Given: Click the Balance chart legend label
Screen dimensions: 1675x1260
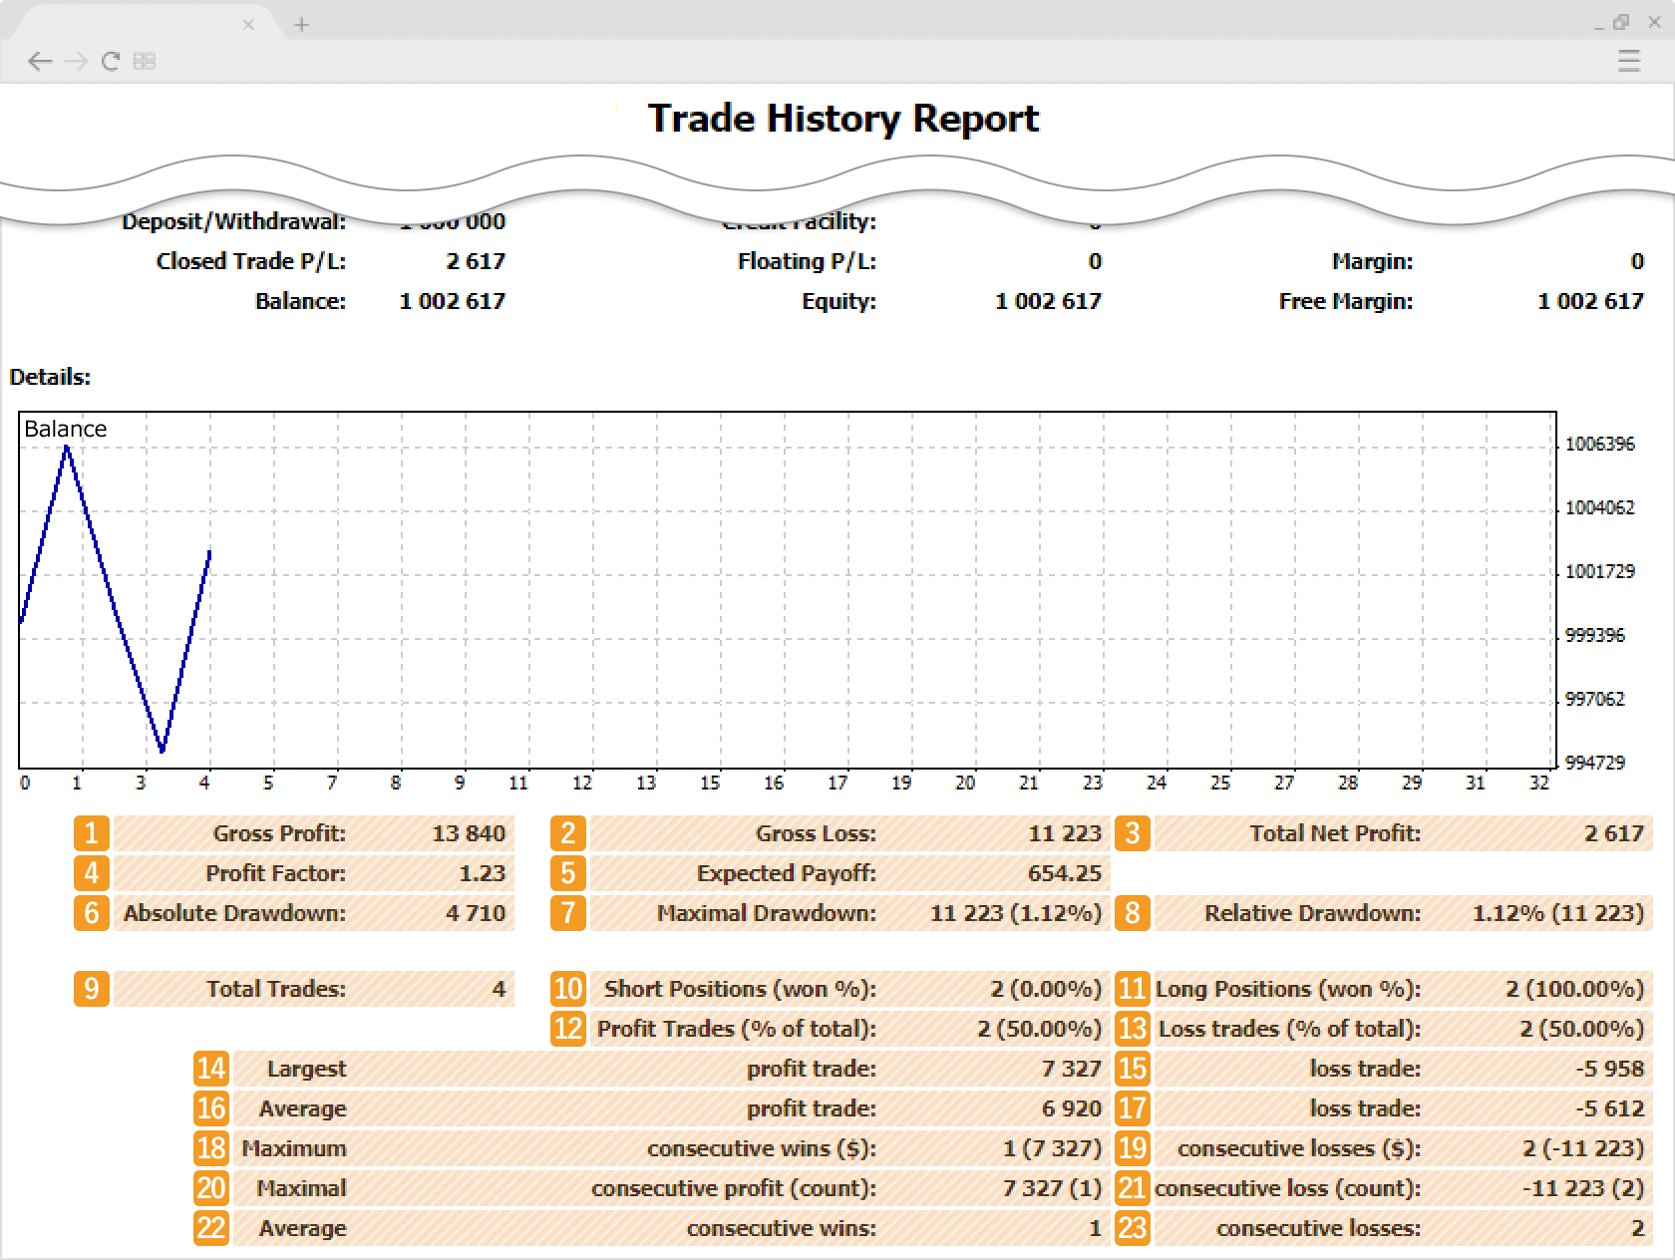Looking at the screenshot, I should [x=65, y=429].
